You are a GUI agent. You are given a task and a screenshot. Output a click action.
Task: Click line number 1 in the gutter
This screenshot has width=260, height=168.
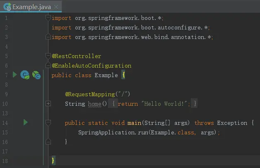pyautogui.click(x=6, y=18)
